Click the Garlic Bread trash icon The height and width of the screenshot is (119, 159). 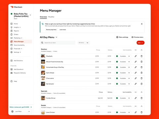click(141, 73)
